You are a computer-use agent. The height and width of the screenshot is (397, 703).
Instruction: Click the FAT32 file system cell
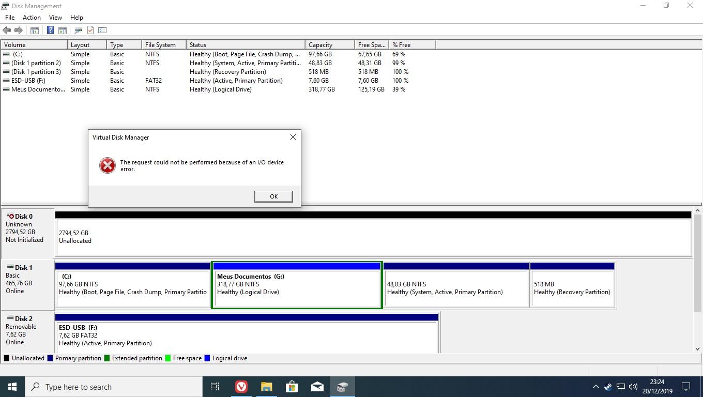[154, 81]
